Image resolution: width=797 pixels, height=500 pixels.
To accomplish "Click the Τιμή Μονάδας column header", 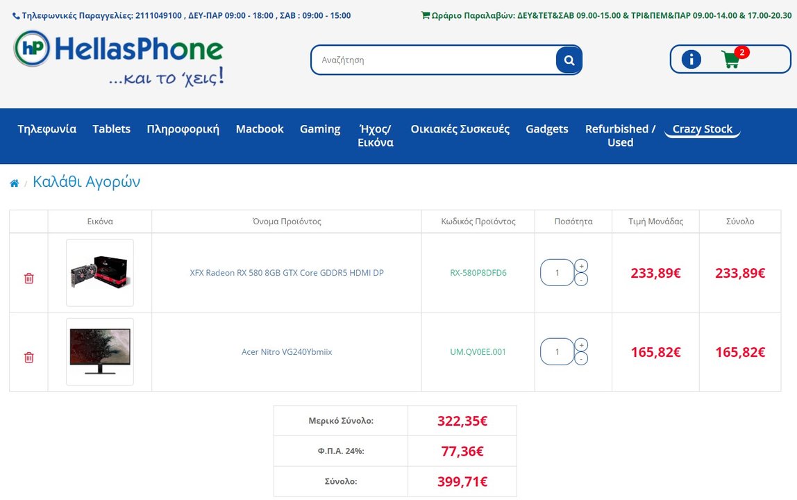I will 655,222.
